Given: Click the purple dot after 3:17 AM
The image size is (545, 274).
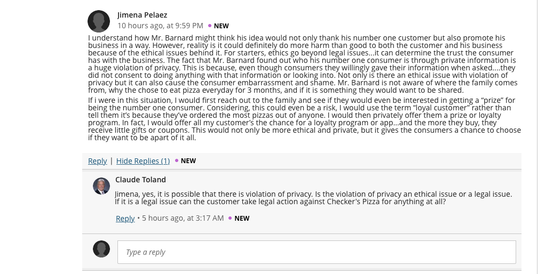Looking at the screenshot, I should (x=230, y=218).
